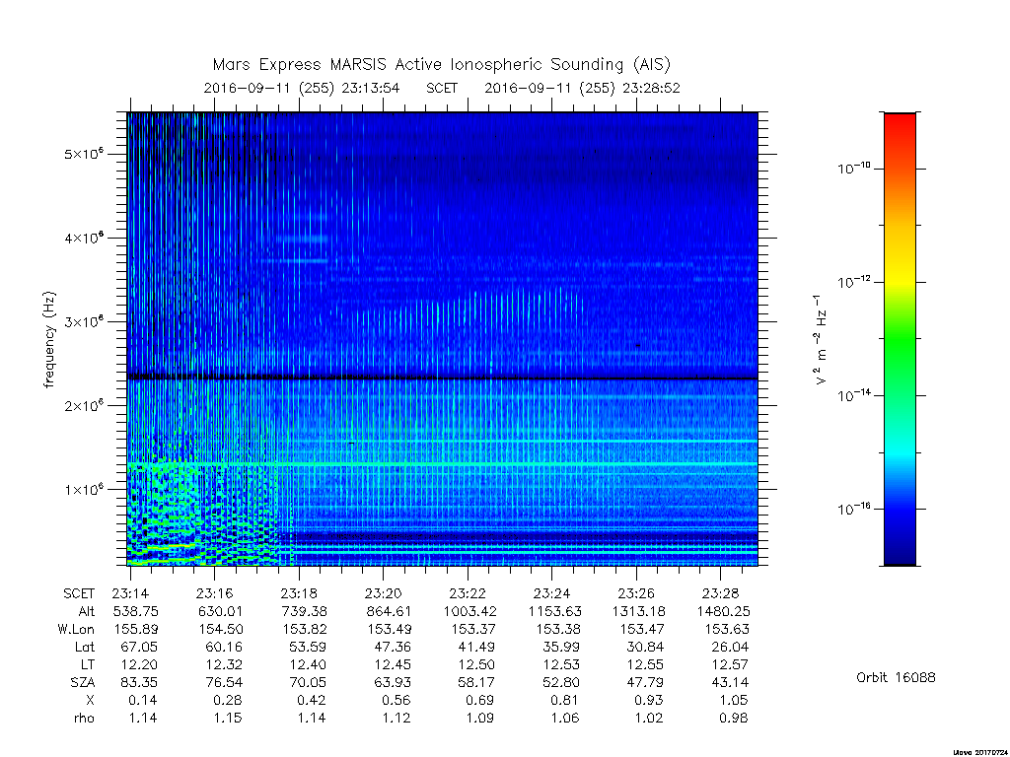Click the start timestamp '2016-09-11 (255) 23:13:54'
The width and height of the screenshot is (1010, 757).
pyautogui.click(x=302, y=88)
